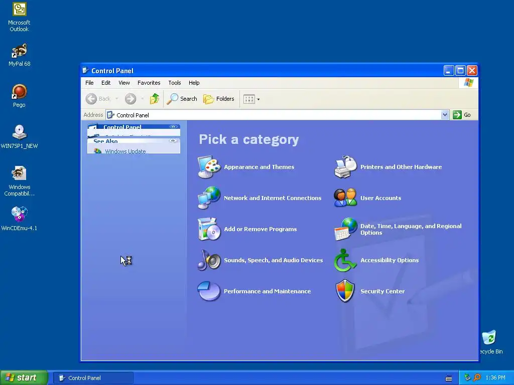Open the Tools menu

click(174, 83)
